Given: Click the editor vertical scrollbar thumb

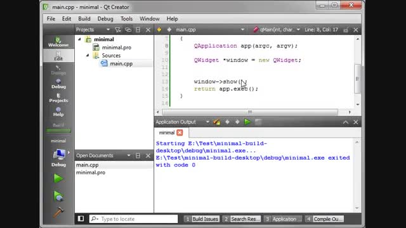Looking at the screenshot, I should tap(357, 79).
